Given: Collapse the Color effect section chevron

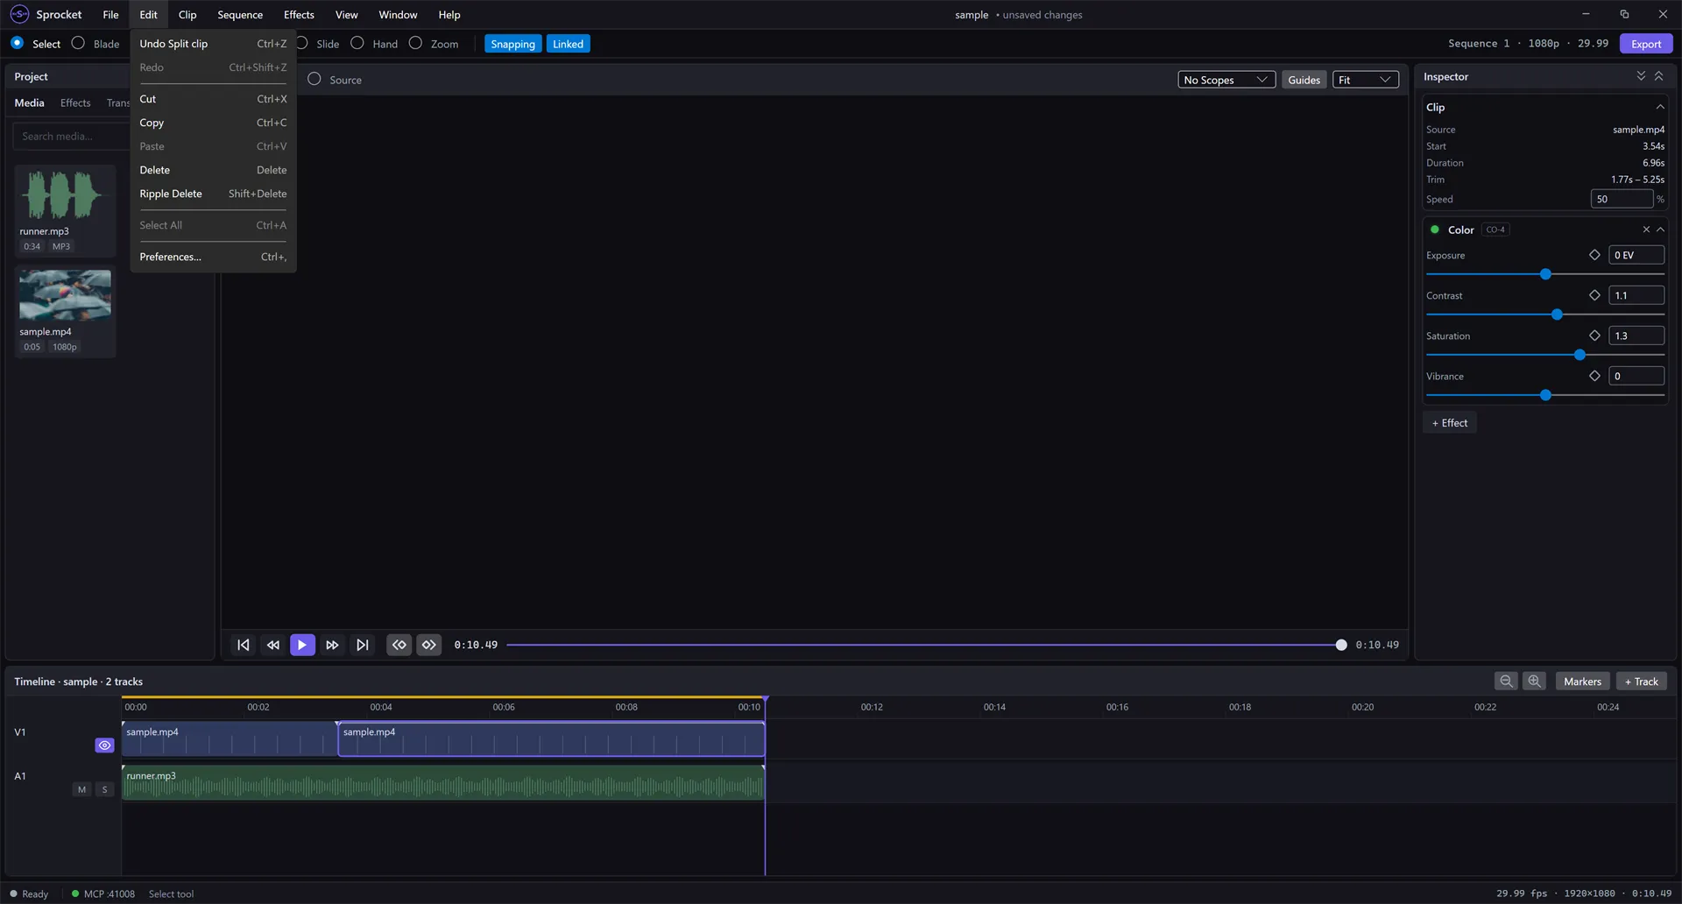Looking at the screenshot, I should [x=1660, y=230].
